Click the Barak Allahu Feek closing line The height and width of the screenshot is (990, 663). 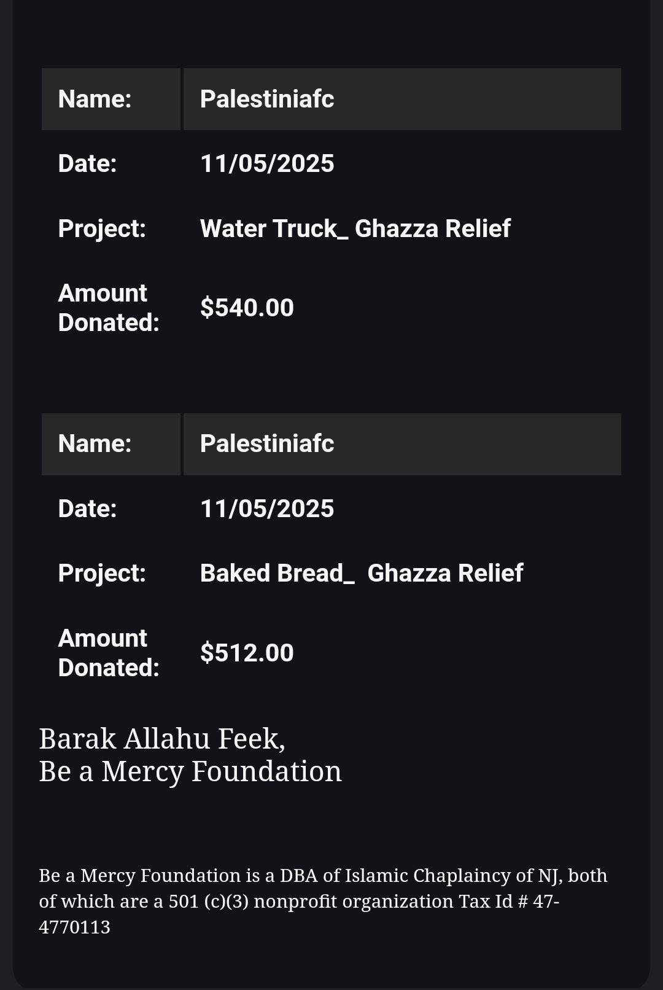162,738
